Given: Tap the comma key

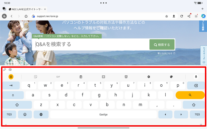Looking at the screenshot, I should (157, 105).
